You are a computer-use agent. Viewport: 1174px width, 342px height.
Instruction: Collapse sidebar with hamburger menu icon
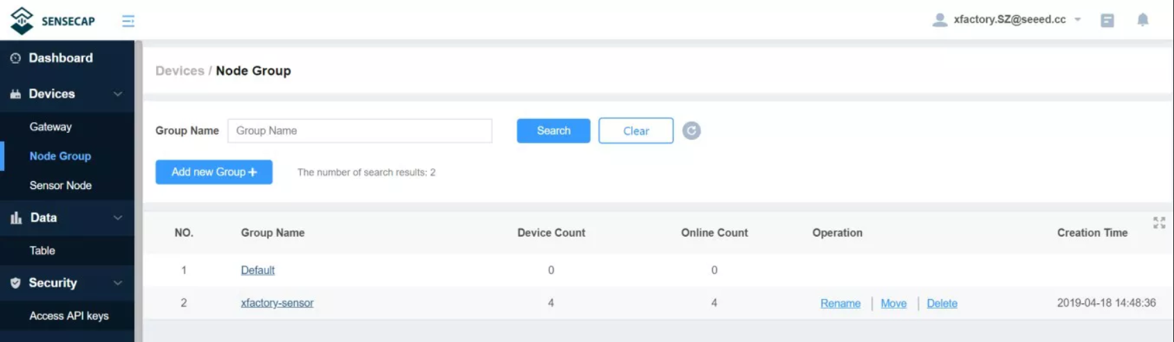pyautogui.click(x=128, y=21)
